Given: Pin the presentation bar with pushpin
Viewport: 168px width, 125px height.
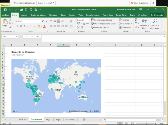Looking at the screenshot, I should (153, 3).
